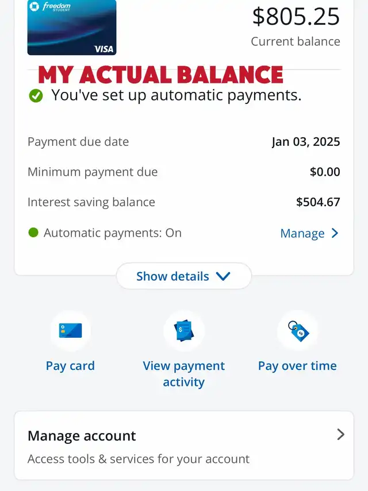The width and height of the screenshot is (368, 491).
Task: Open the Manage account right arrow
Action: 340,434
